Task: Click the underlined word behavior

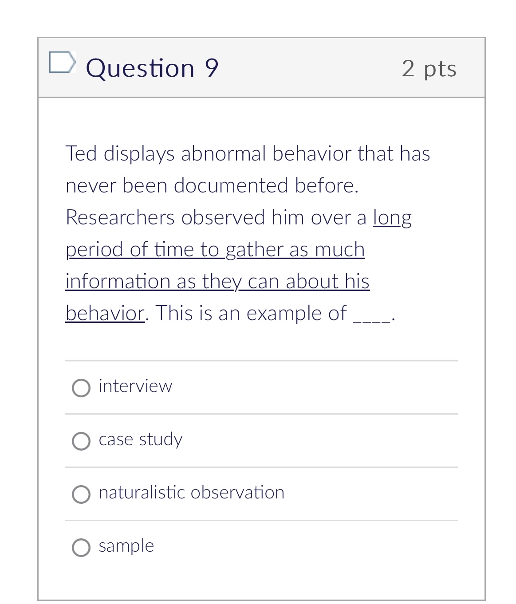Action: [x=104, y=313]
